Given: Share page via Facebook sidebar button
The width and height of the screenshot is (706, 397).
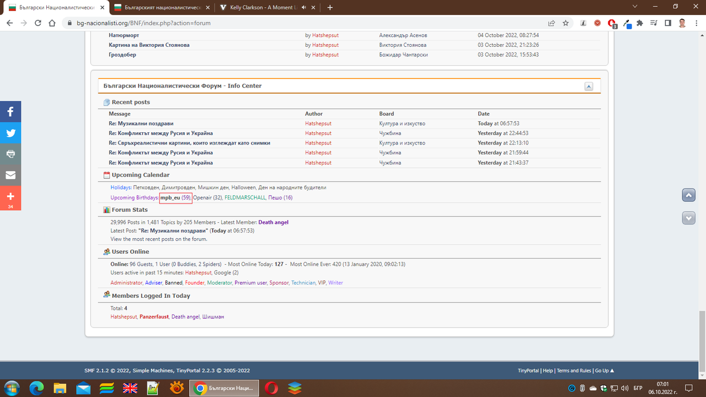Looking at the screenshot, I should click(10, 111).
